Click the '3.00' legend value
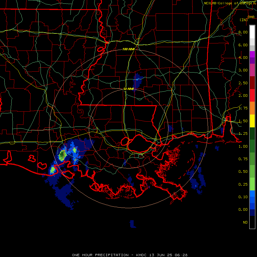Viewport: 257px width, 257px height. coord(243,70)
